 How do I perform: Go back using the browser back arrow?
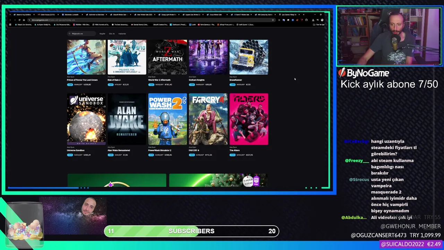10,20
